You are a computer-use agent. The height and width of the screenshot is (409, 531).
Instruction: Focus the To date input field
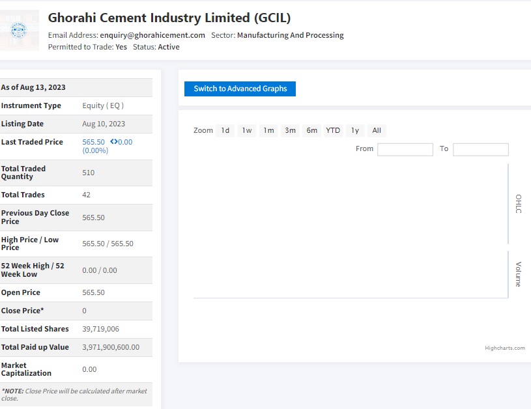coord(480,149)
